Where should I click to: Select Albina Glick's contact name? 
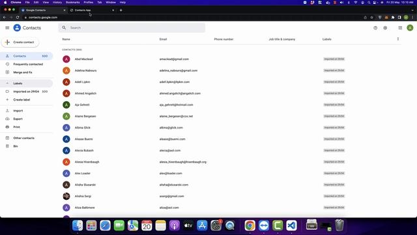[x=83, y=128]
